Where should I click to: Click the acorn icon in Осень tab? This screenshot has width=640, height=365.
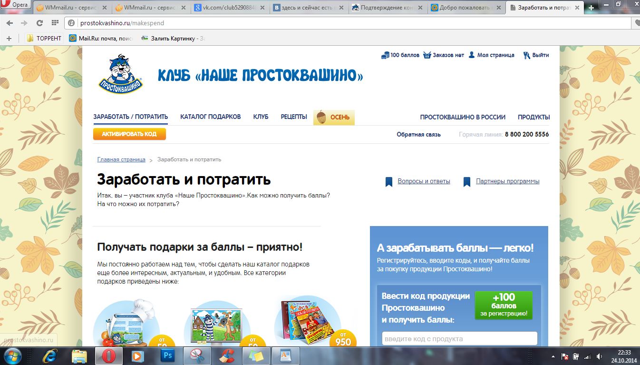pyautogui.click(x=321, y=117)
